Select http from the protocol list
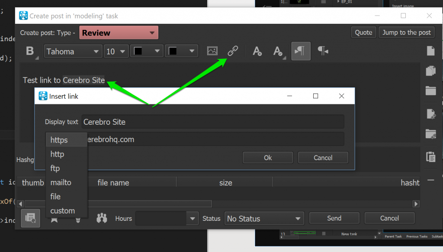The image size is (443, 252). pos(66,154)
